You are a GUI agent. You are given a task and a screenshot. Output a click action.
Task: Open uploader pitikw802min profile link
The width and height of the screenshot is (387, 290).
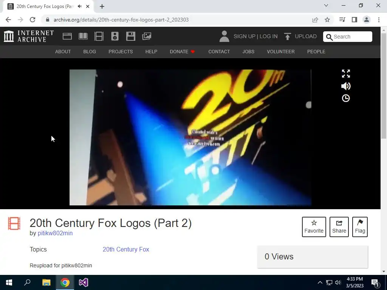[x=55, y=233]
